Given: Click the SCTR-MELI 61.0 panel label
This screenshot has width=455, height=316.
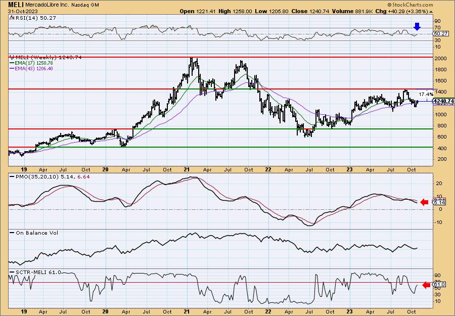Looking at the screenshot, I should (38, 272).
